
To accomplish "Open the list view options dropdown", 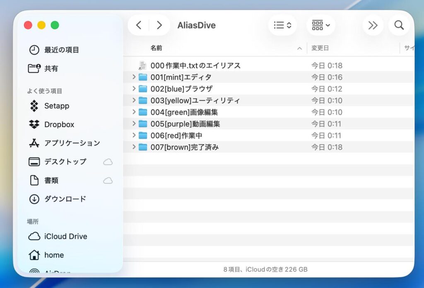I will coord(283,25).
